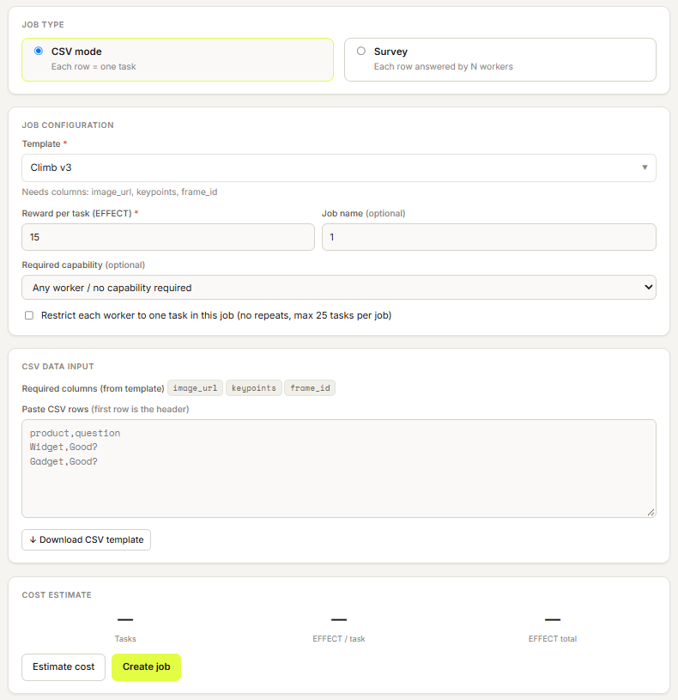Screen dimensions: 678x700
Task: Select the CSV mode radio button
Action: (x=39, y=51)
